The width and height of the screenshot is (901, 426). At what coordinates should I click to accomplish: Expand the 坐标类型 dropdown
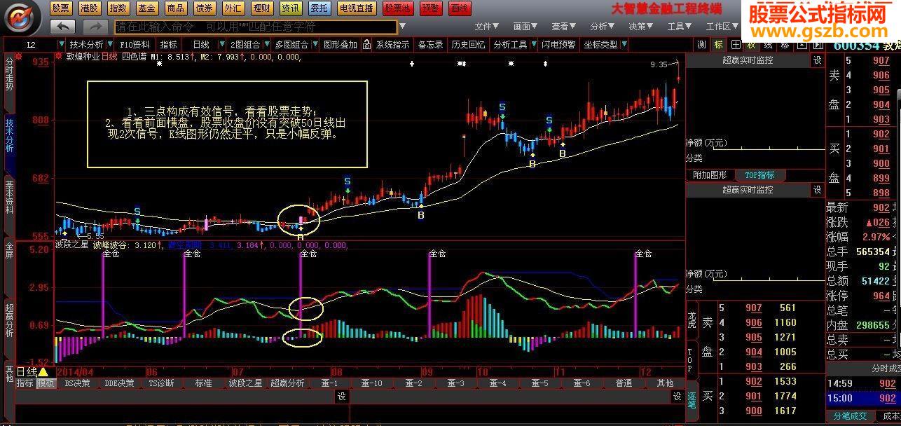coord(623,45)
